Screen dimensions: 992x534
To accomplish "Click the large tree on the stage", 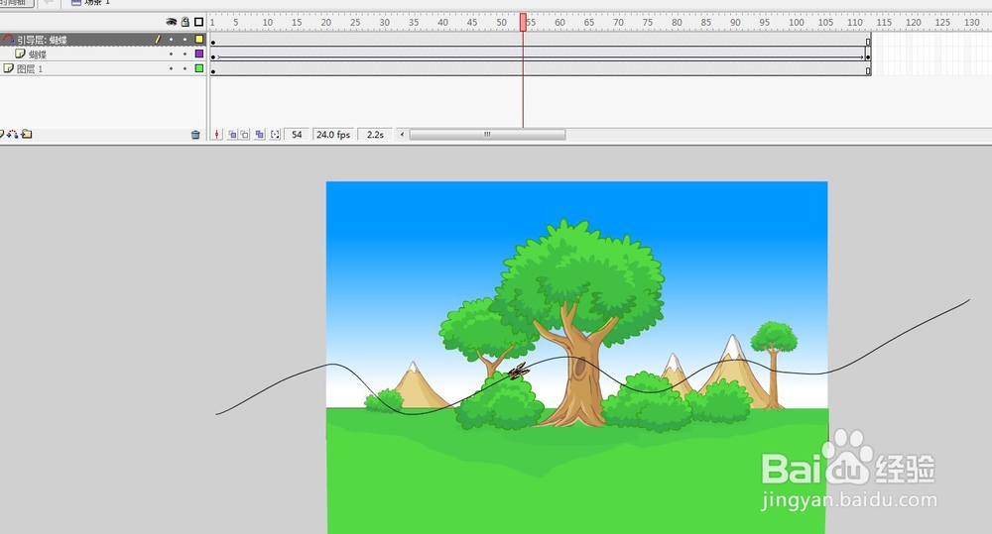I will point(577,322).
